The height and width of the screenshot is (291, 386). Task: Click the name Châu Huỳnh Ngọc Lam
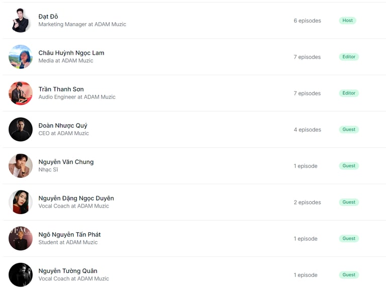[71, 53]
